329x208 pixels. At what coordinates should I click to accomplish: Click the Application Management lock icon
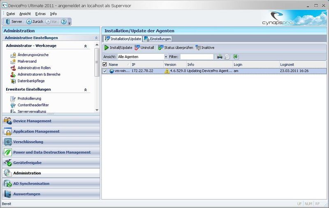pos(8,131)
